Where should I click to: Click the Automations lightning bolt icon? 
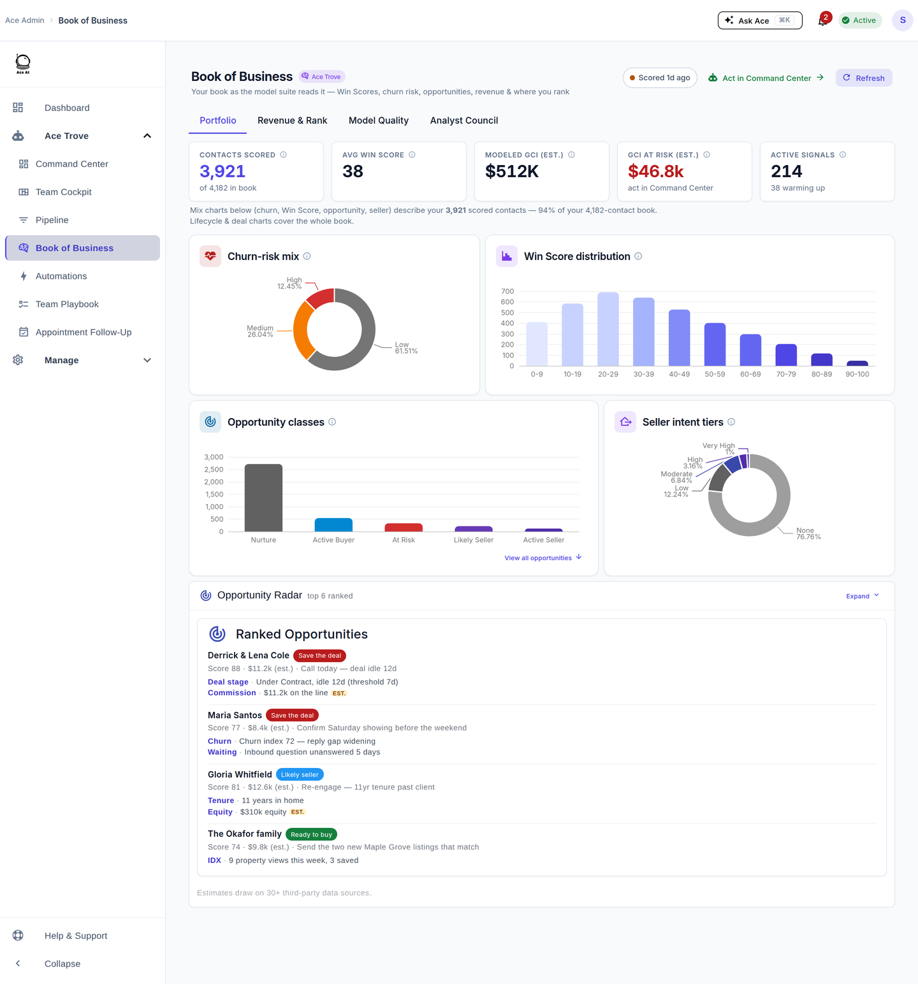point(24,276)
